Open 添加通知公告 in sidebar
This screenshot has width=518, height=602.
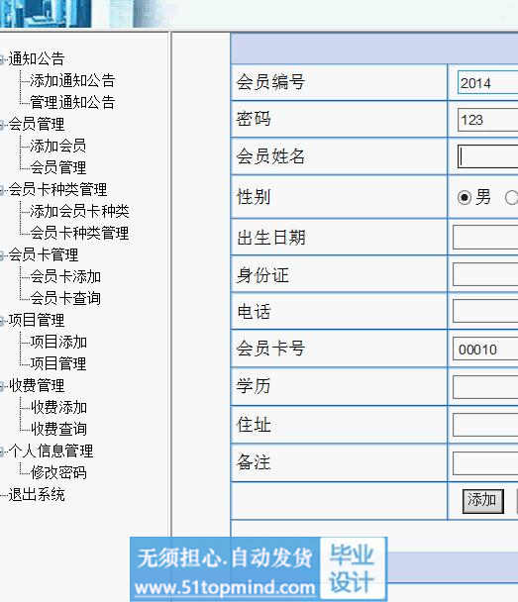pos(72,80)
